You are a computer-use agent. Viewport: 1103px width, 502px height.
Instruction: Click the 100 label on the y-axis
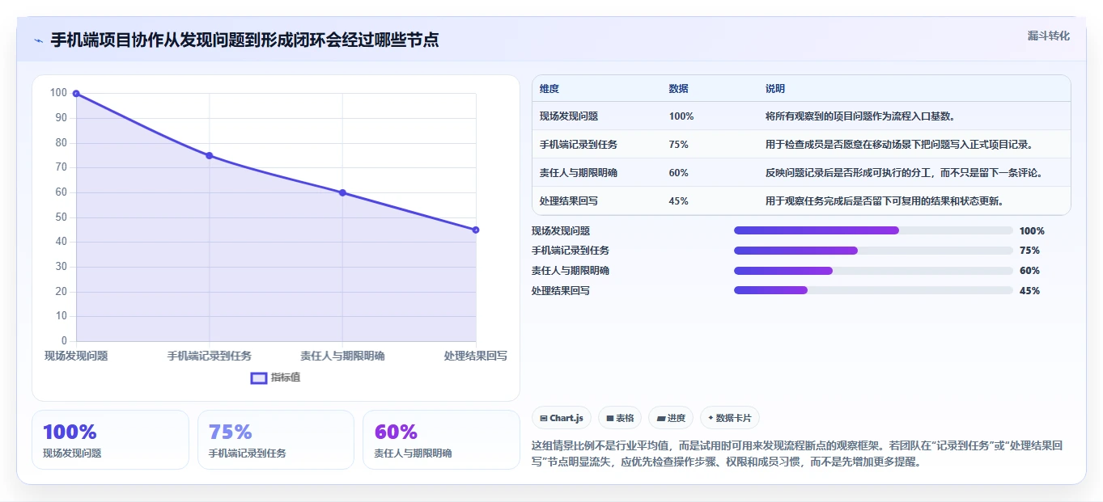(x=58, y=93)
